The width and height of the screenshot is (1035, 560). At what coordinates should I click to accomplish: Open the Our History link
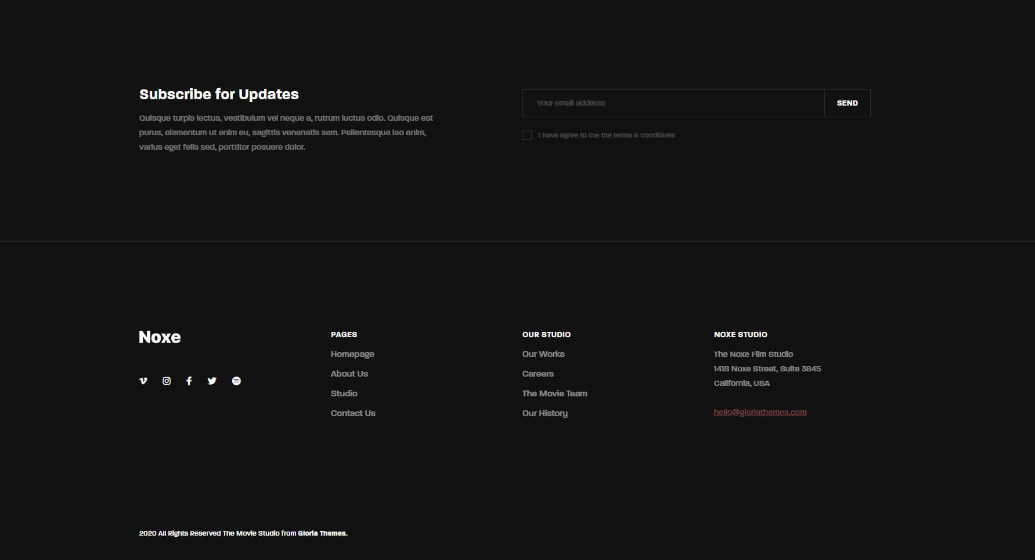click(544, 413)
